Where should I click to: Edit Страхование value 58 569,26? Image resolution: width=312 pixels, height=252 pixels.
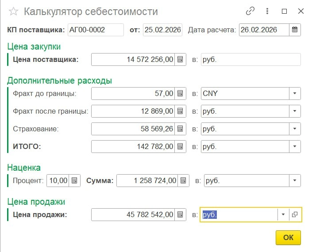coord(133,129)
